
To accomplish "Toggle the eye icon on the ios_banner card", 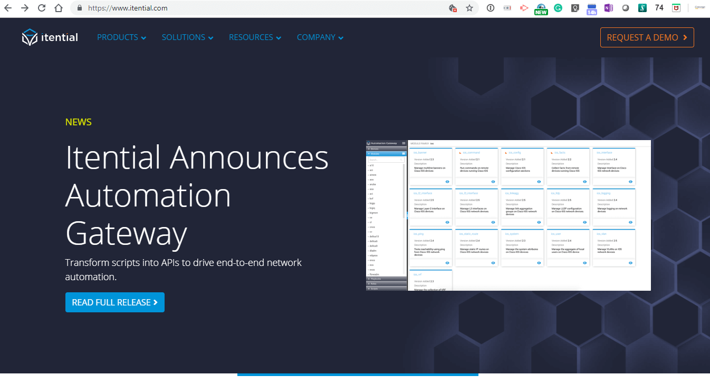I will tap(448, 182).
